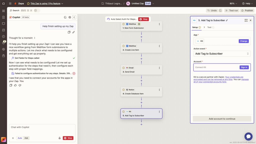
Task: Click the Webflow icon on step 1
Action: 127,24
